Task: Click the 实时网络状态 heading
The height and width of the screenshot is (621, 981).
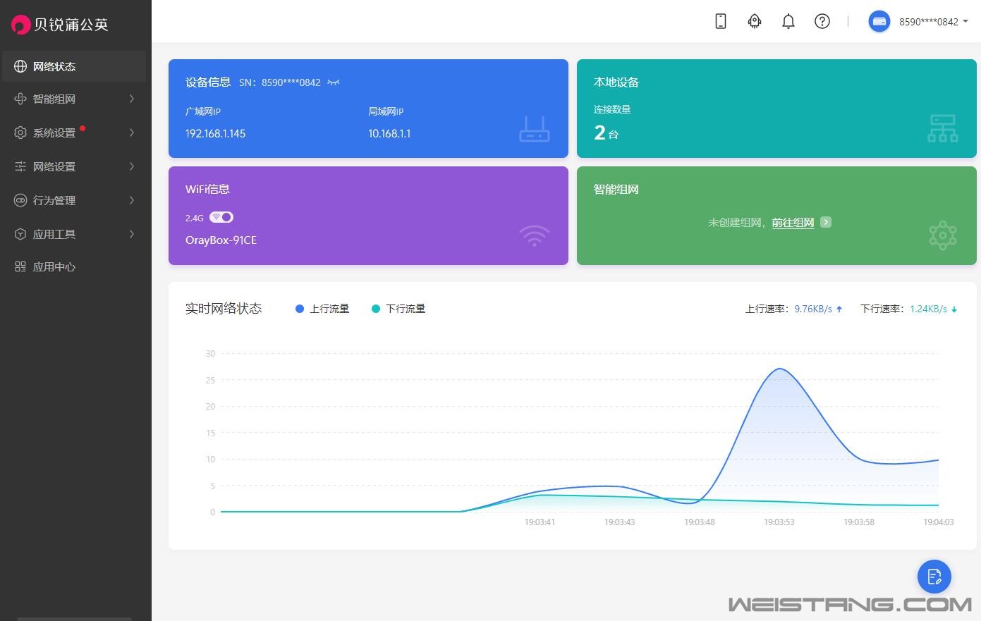Action: (x=224, y=309)
